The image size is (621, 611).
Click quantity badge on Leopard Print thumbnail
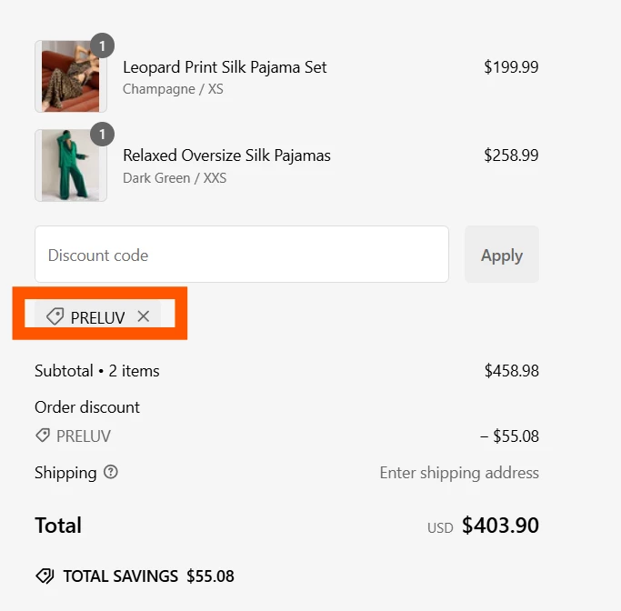[x=102, y=45]
